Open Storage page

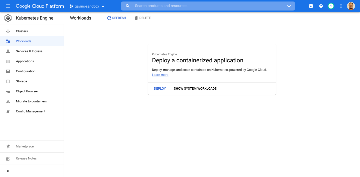tap(32, 81)
